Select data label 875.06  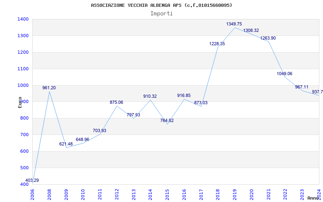tap(116, 102)
